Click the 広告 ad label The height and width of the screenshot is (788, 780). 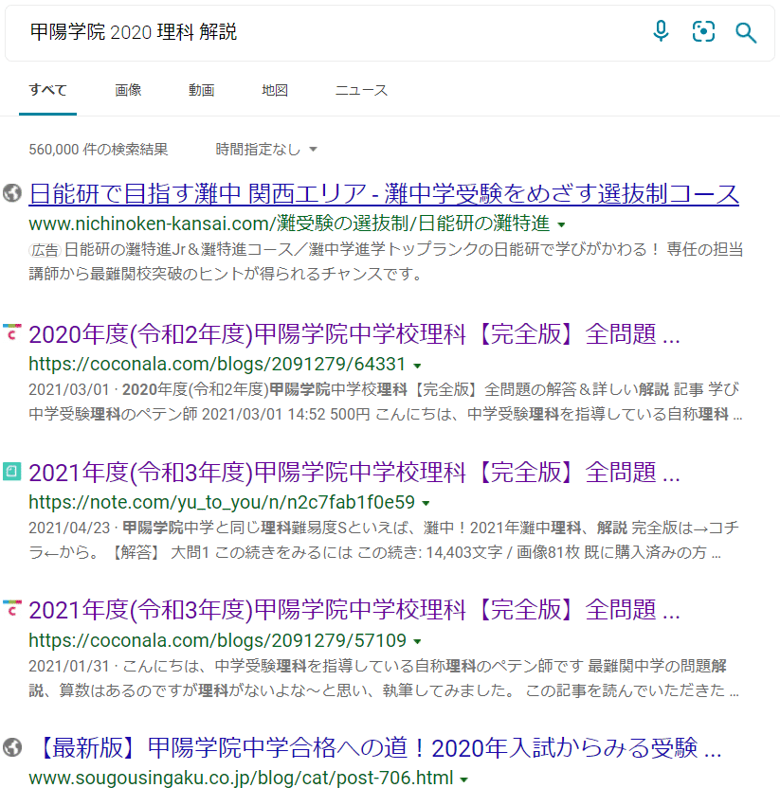pos(45,250)
